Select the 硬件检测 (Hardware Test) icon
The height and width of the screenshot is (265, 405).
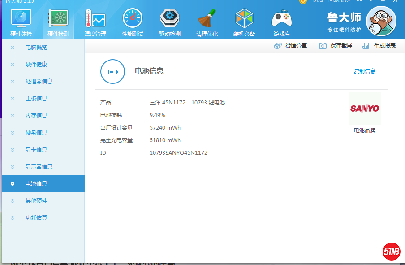[x=58, y=21]
